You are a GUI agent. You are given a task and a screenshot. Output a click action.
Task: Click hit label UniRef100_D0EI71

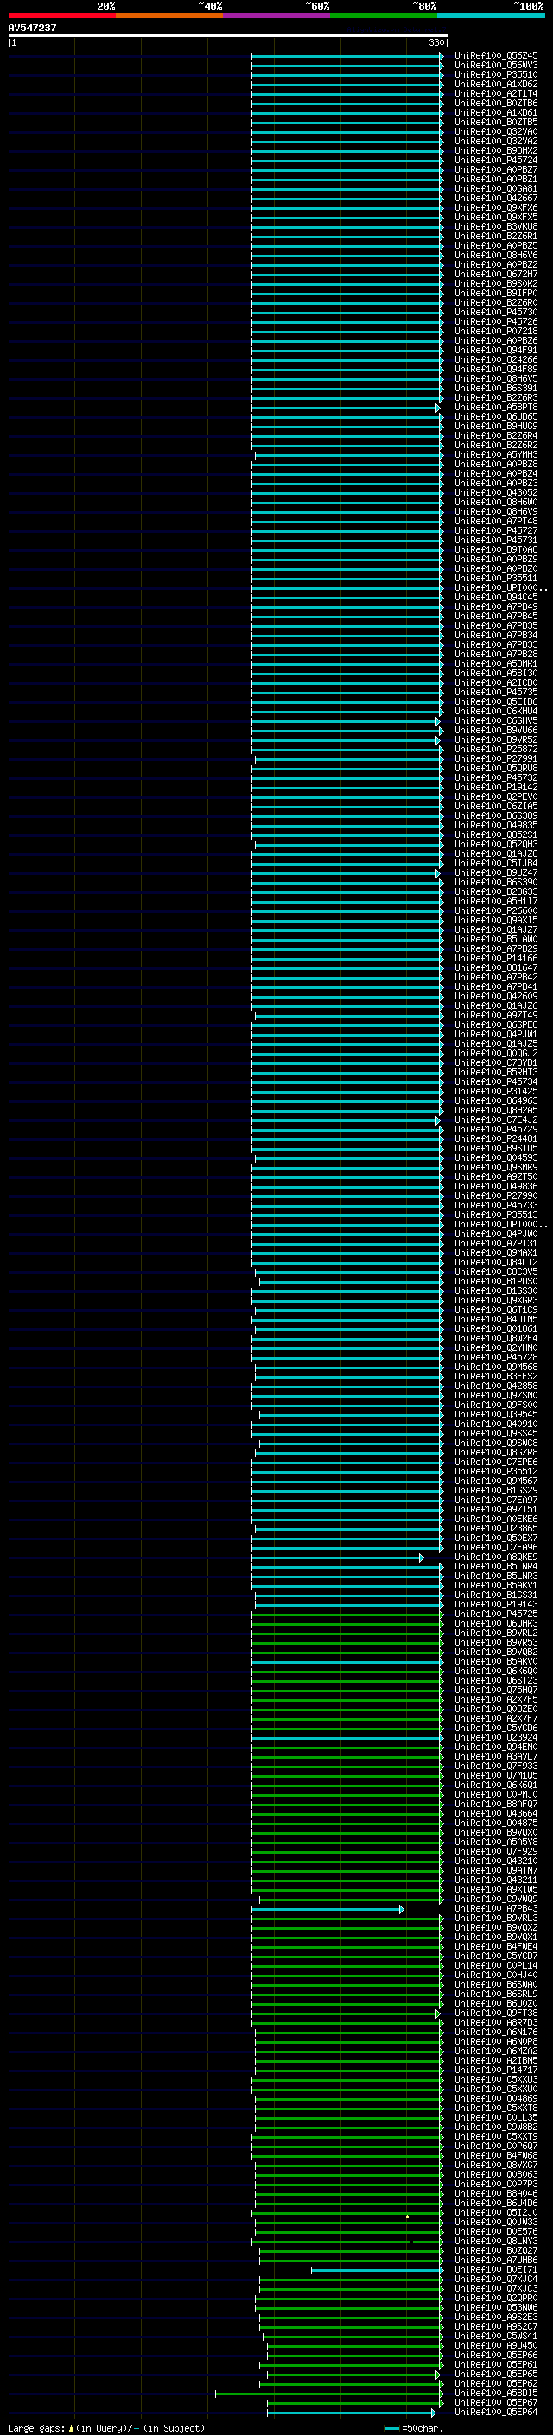pyautogui.click(x=495, y=2269)
